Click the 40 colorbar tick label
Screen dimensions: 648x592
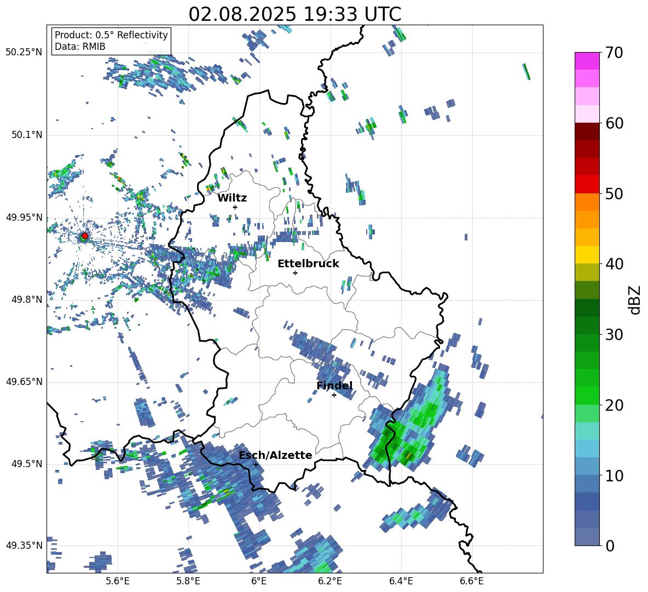[x=614, y=264]
